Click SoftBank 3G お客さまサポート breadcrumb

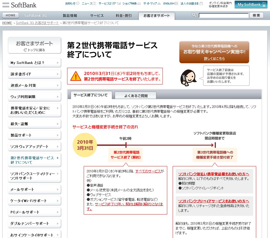click(x=37, y=23)
